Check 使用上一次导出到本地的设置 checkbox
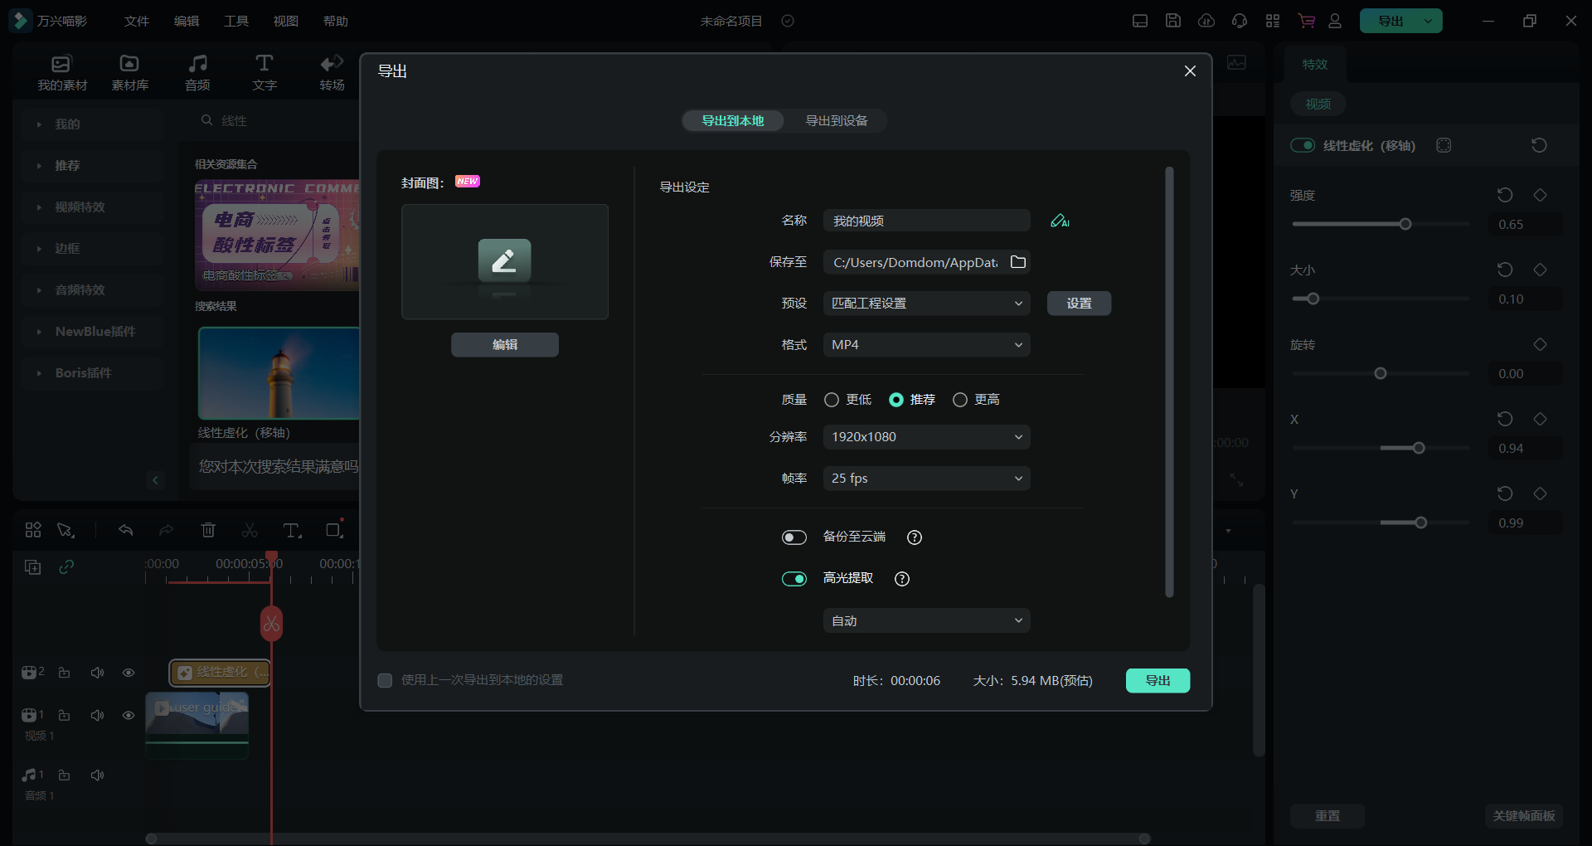This screenshot has width=1592, height=846. click(385, 680)
